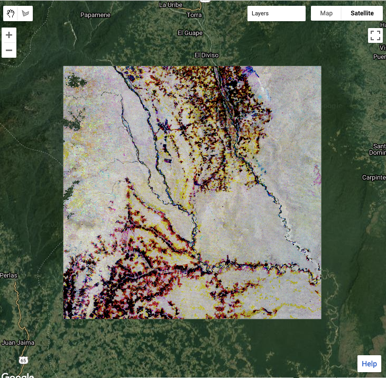Click the El Guape town label
386x378 pixels.
click(190, 33)
